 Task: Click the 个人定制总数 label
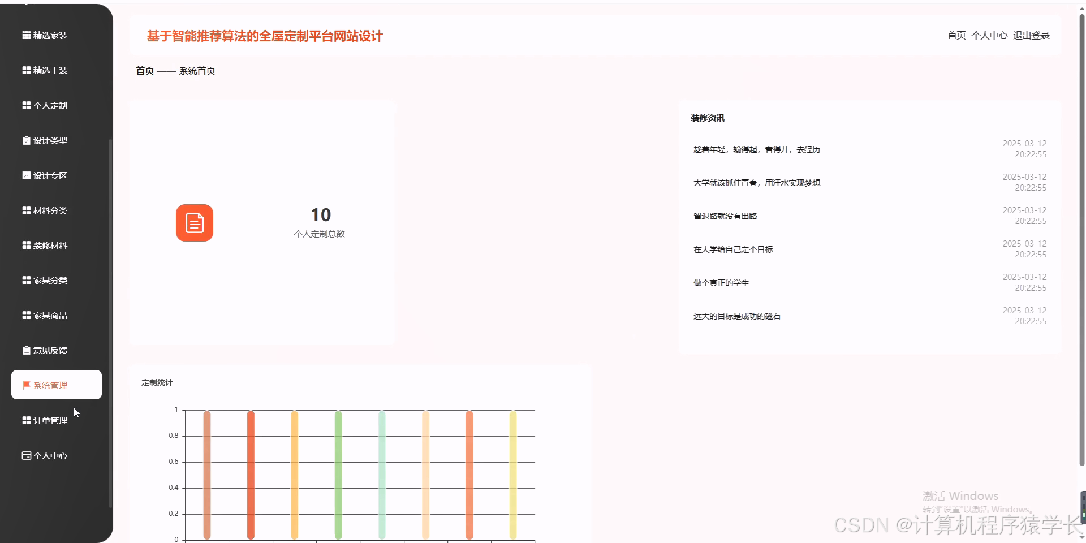tap(320, 234)
